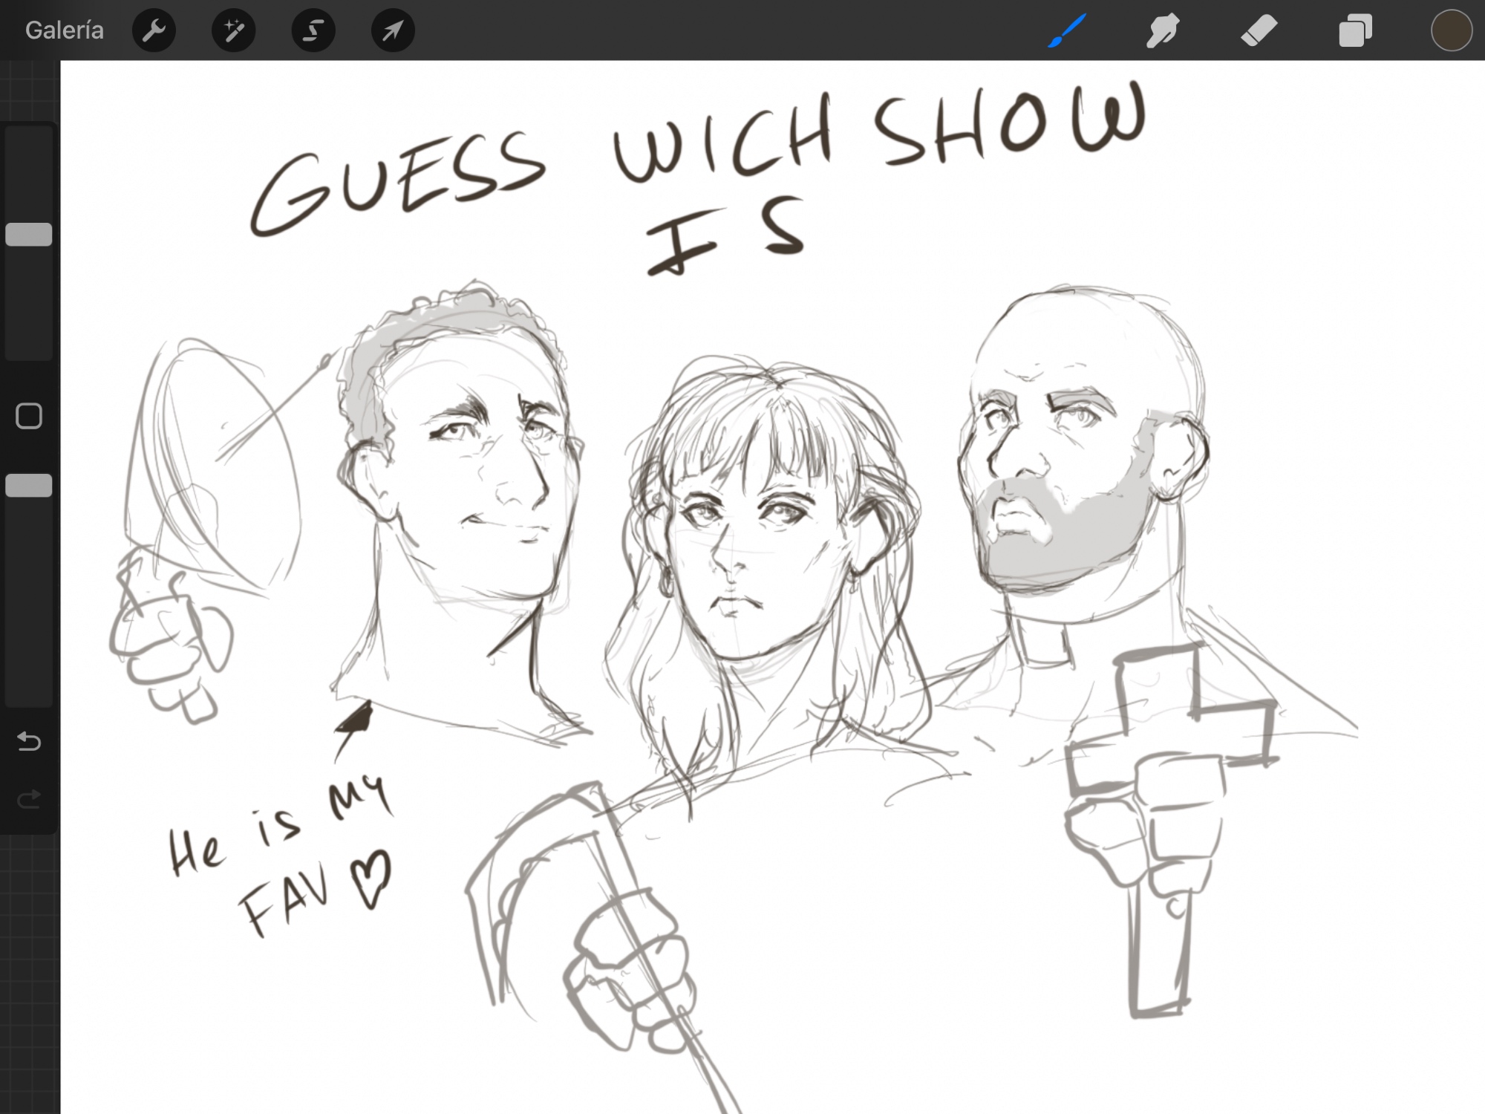The image size is (1485, 1114).
Task: Open the Adjustments magic wand menu
Action: pyautogui.click(x=233, y=30)
